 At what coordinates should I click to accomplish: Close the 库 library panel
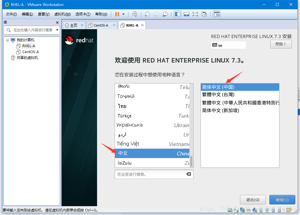(57, 23)
